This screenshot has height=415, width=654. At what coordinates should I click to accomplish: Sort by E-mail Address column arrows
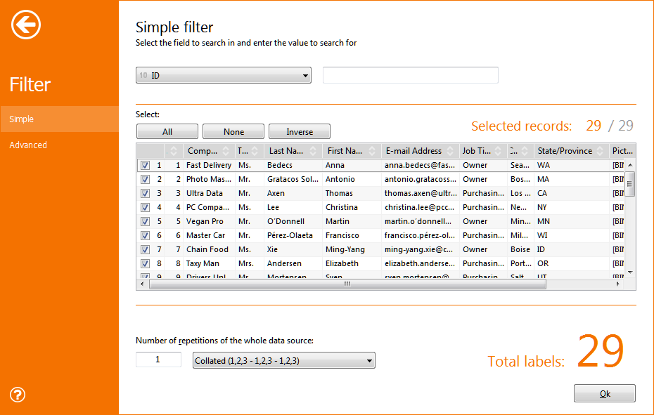click(x=451, y=151)
